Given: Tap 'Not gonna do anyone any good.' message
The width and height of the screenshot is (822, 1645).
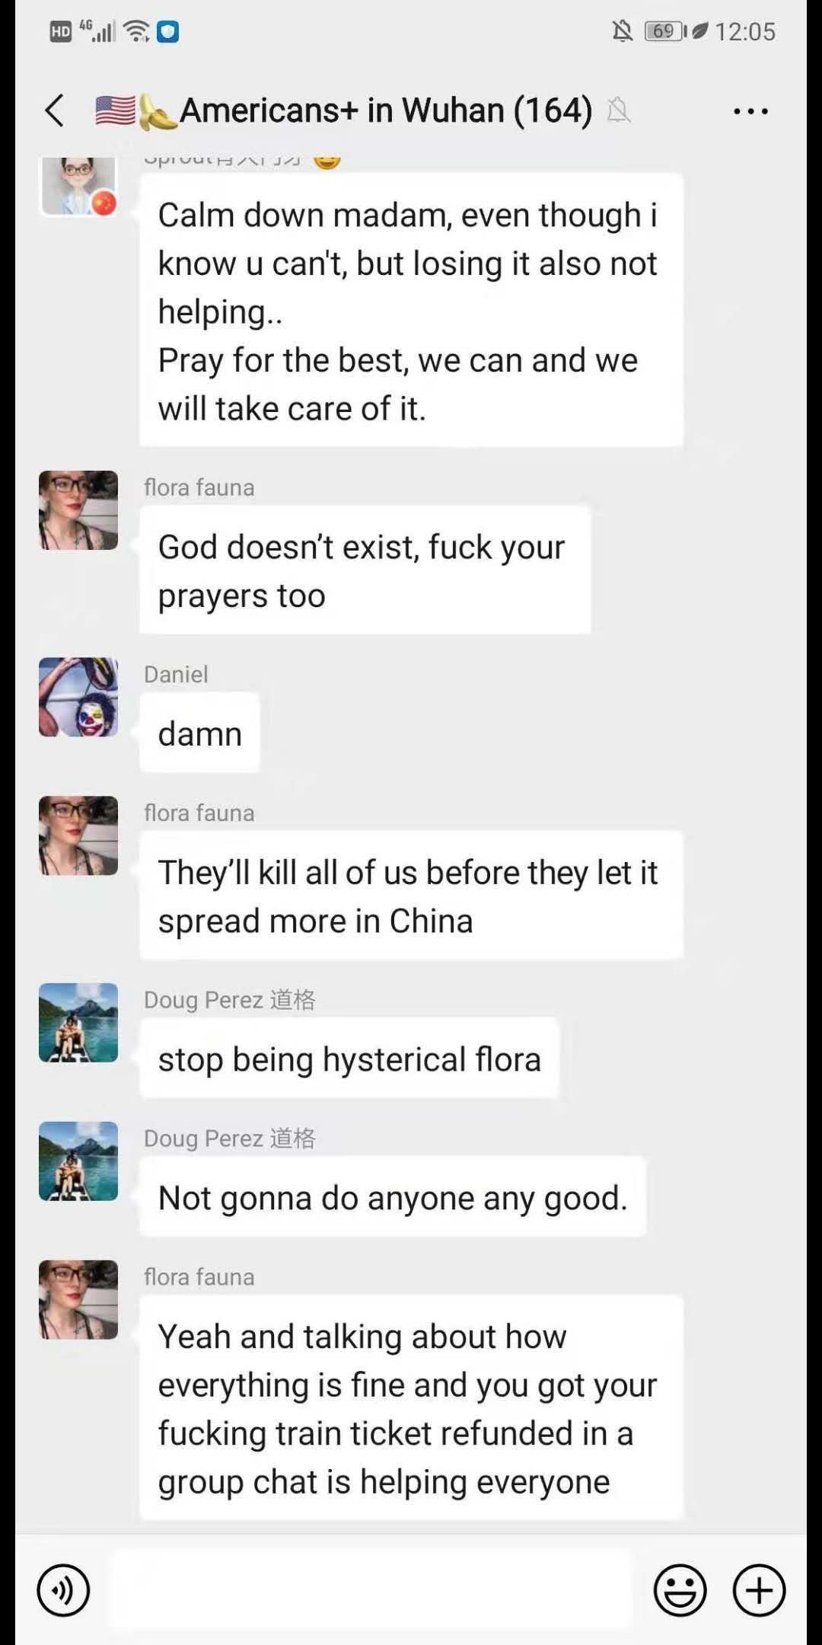Looking at the screenshot, I should point(393,1197).
